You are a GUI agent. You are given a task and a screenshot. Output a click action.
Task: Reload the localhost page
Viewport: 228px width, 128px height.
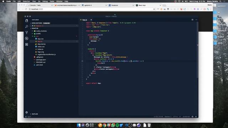coord(26,9)
